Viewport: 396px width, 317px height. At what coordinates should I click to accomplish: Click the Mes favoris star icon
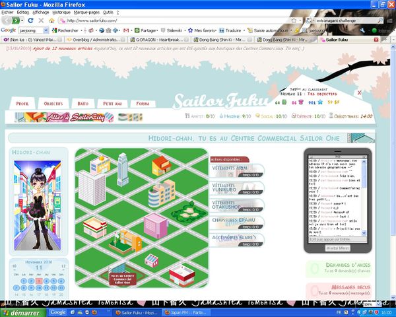pyautogui.click(x=191, y=30)
